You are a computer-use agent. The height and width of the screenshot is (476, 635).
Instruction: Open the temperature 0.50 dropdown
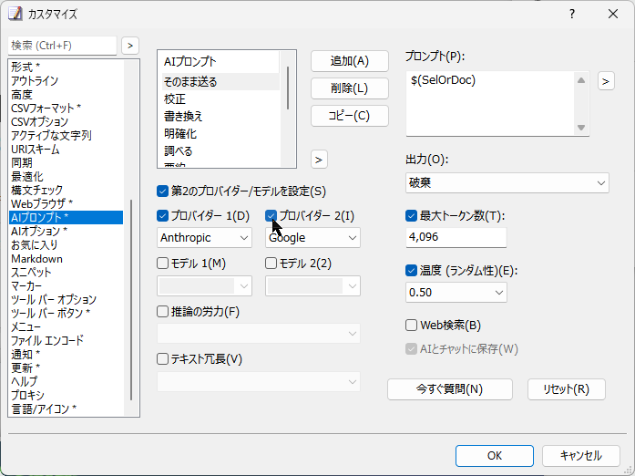456,293
